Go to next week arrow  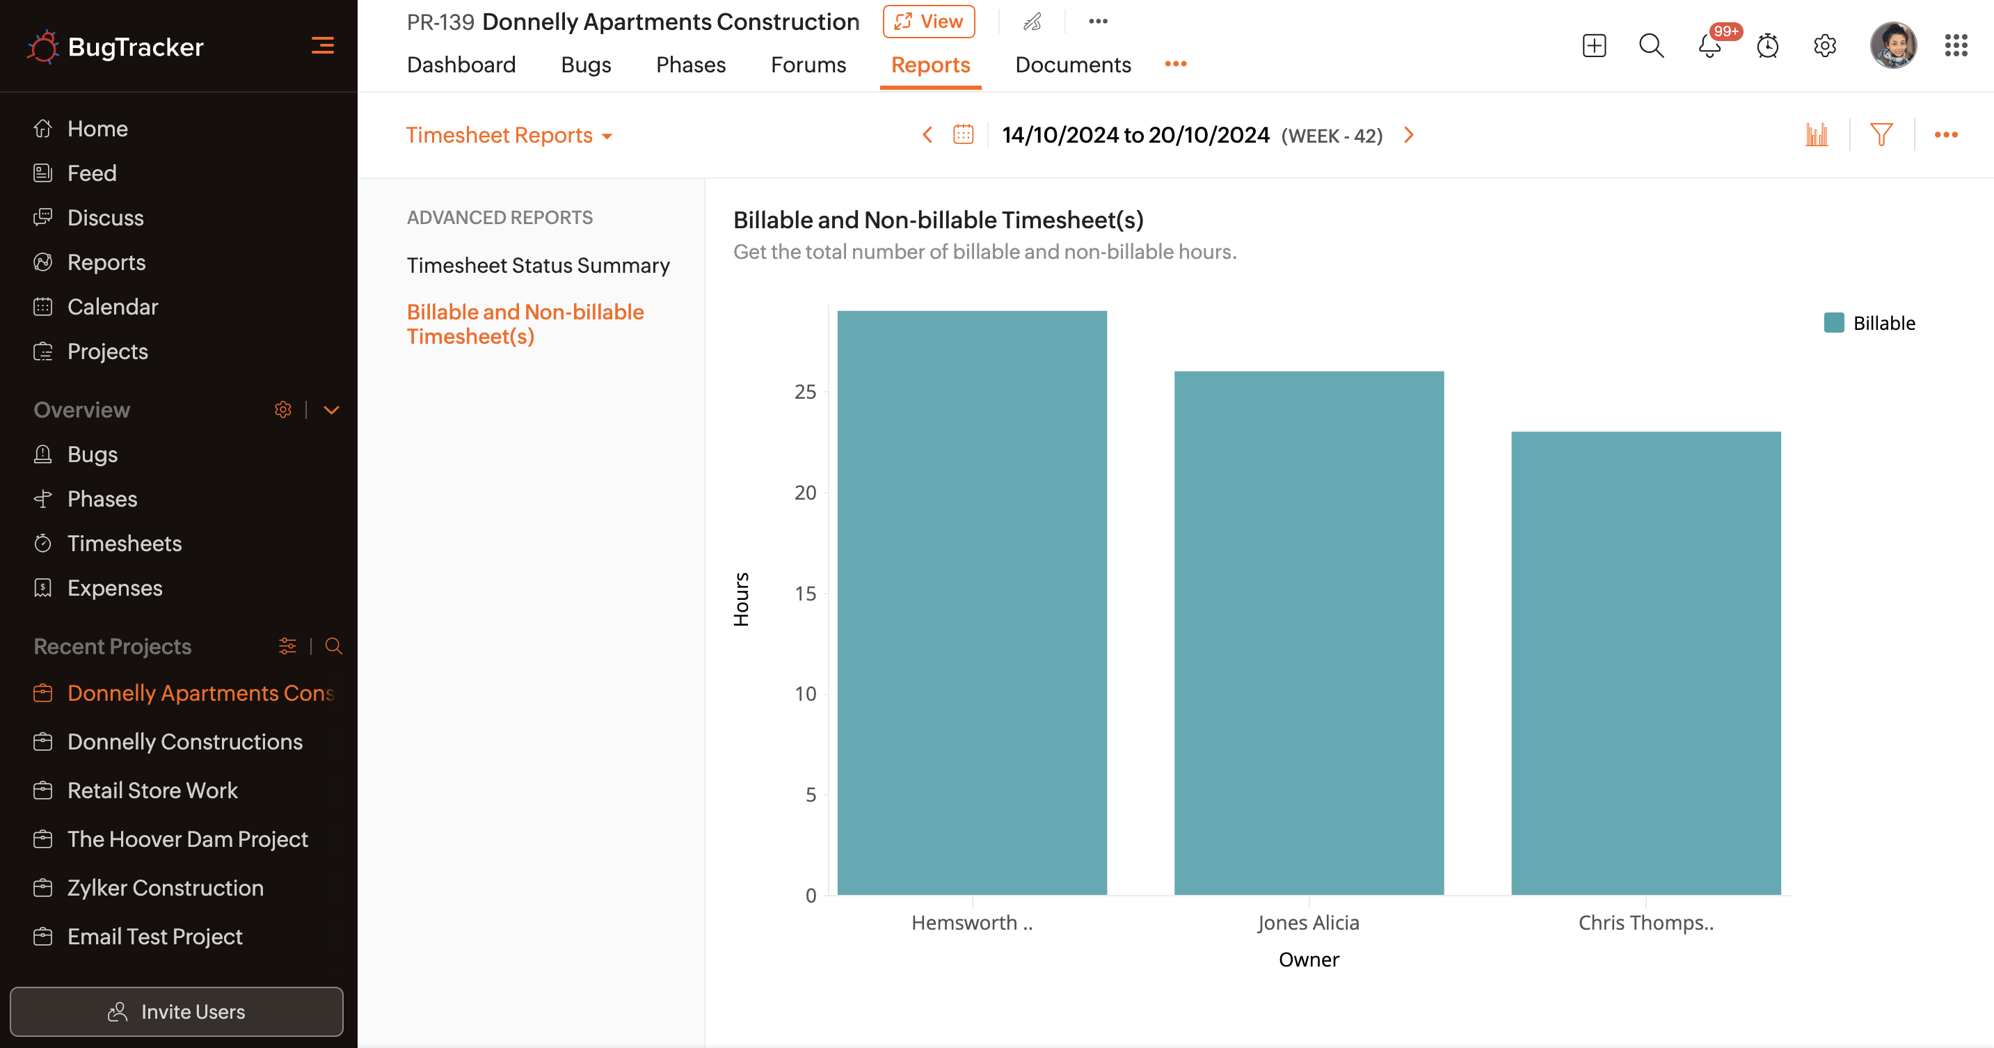pos(1409,135)
